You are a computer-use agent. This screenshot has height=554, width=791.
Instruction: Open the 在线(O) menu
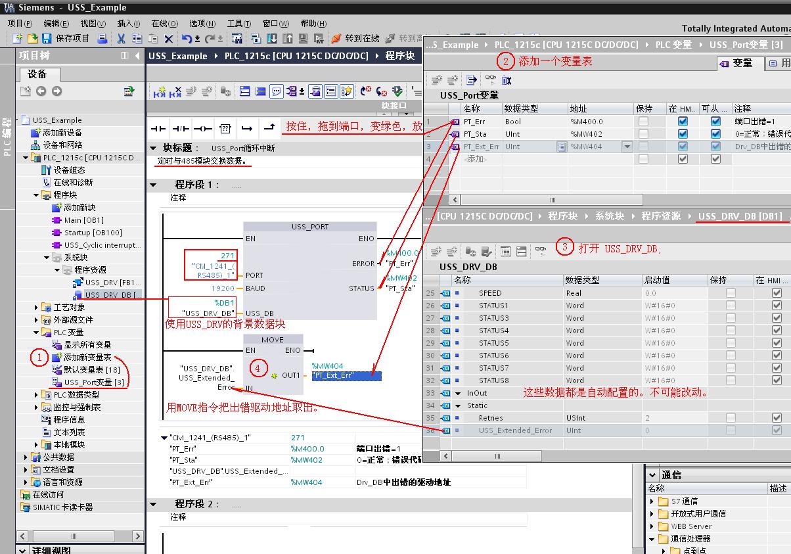coord(164,23)
